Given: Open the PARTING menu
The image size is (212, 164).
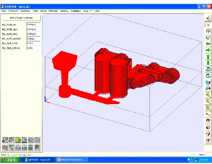Looking at the screenshot, I should coord(25,11).
